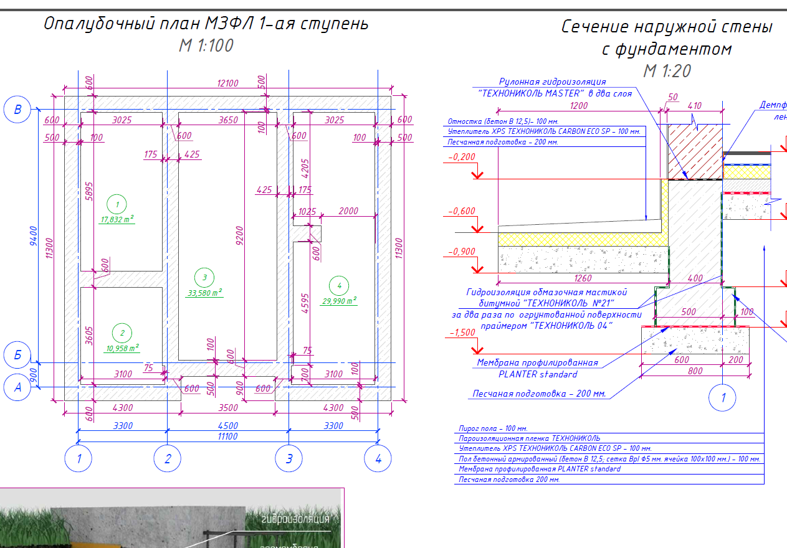This screenshot has width=787, height=548.
Task: Click the dimension '1025' on the plan
Action: point(308,211)
